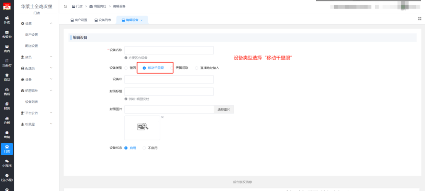Open the 营销 section in the dark sidebar
The height and width of the screenshot is (191, 425).
click(x=7, y=135)
